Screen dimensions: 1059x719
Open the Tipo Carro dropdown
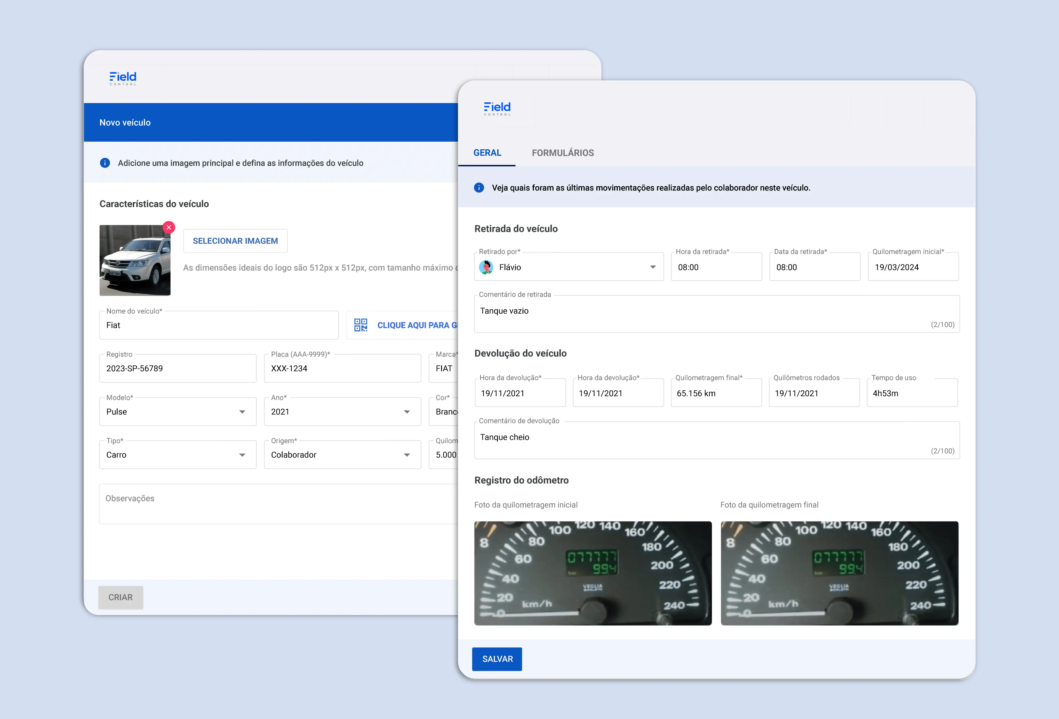tap(243, 455)
